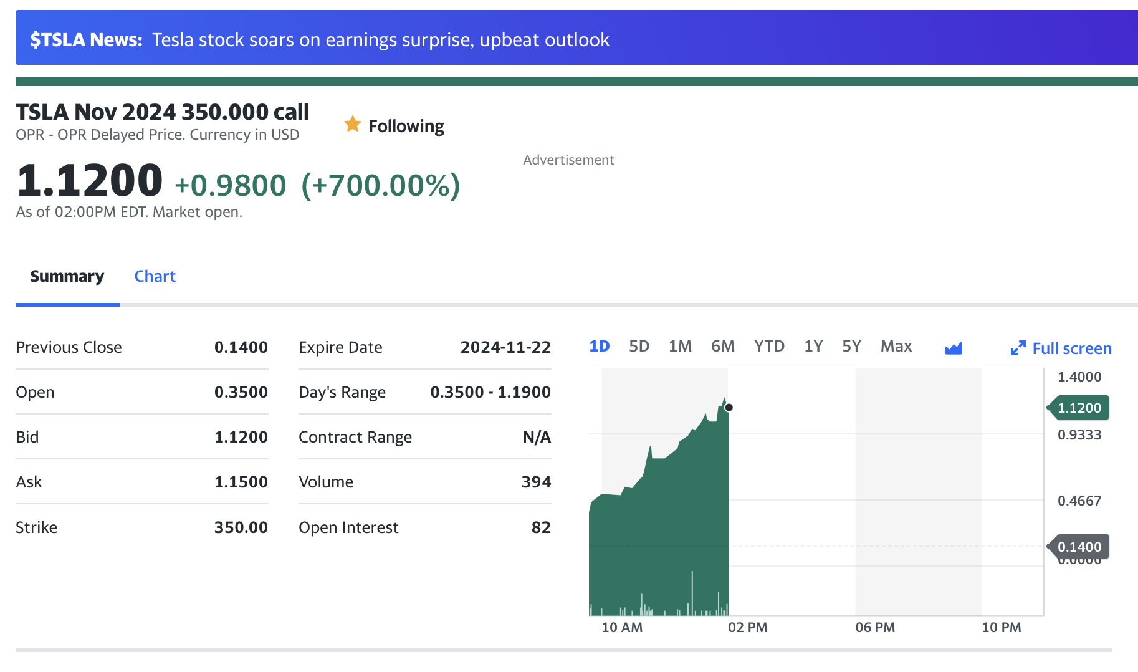Click the Contract Range N/A value
Image resolution: width=1138 pixels, height=672 pixels.
click(537, 437)
